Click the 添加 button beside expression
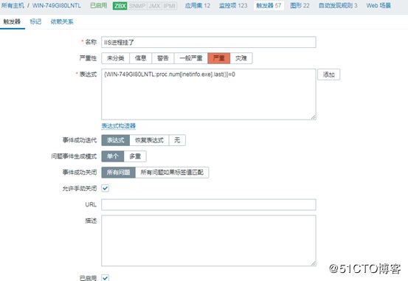This screenshot has width=408, height=281. pos(329,74)
